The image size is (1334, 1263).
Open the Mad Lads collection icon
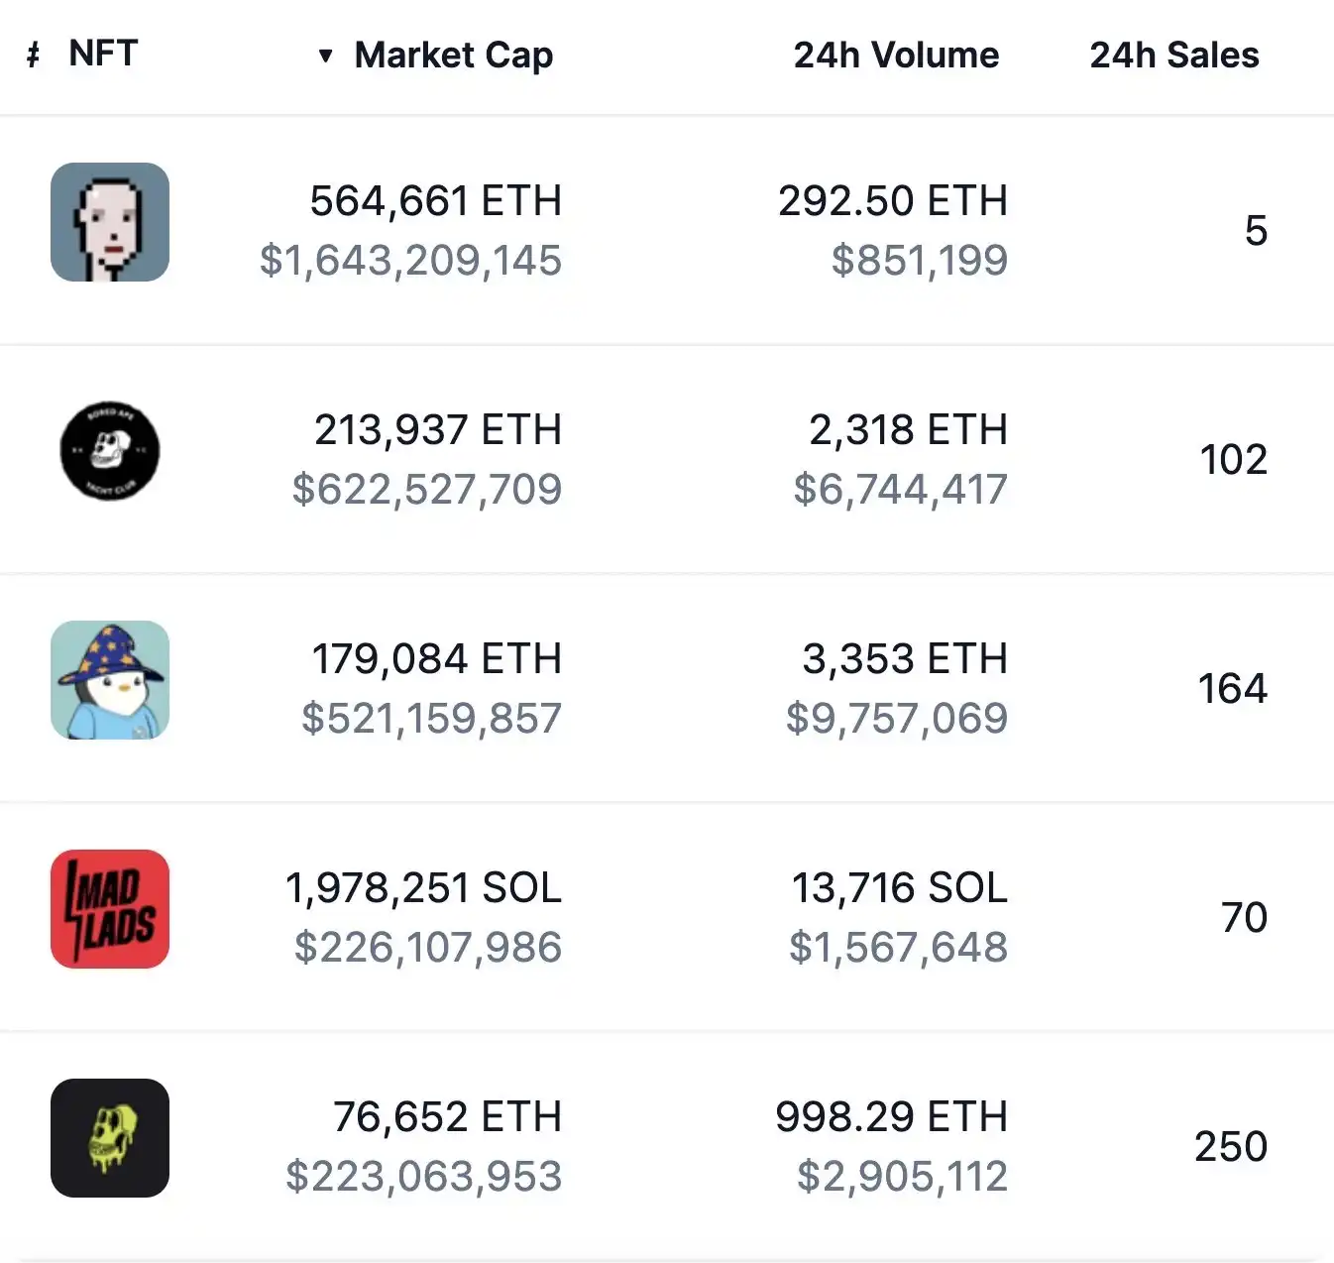[x=110, y=909]
